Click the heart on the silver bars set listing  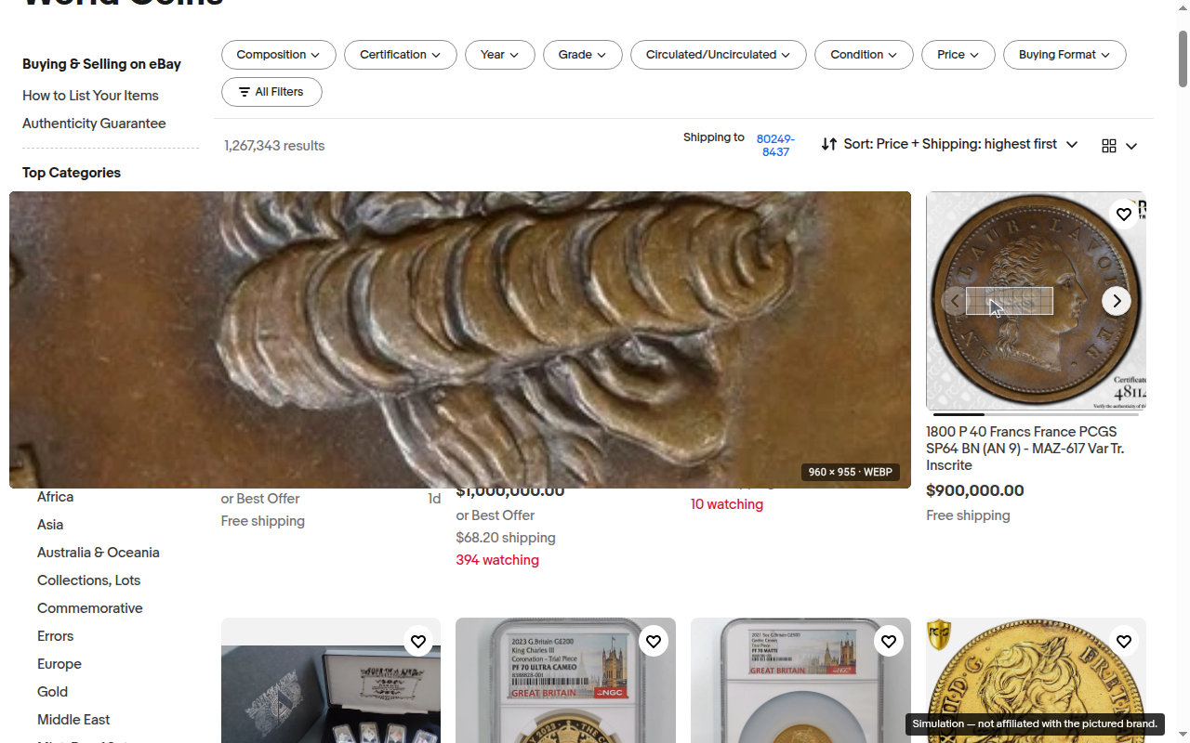[x=418, y=641]
